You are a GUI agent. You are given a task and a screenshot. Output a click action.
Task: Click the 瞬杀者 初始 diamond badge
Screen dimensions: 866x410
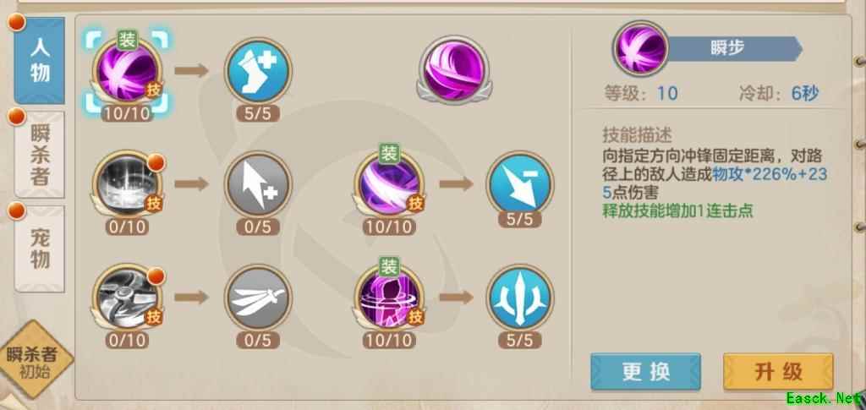[35, 362]
